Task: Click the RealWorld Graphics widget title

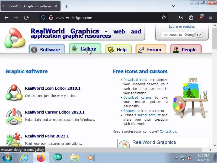Action: click(x=154, y=142)
